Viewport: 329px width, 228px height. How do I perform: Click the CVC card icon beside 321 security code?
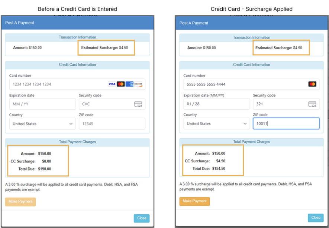point(312,104)
